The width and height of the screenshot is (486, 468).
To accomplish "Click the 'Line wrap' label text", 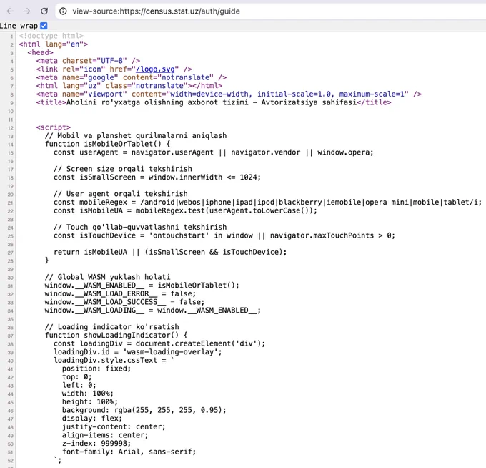I will (x=19, y=26).
